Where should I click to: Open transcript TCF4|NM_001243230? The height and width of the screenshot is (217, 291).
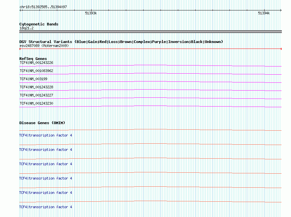36,103
